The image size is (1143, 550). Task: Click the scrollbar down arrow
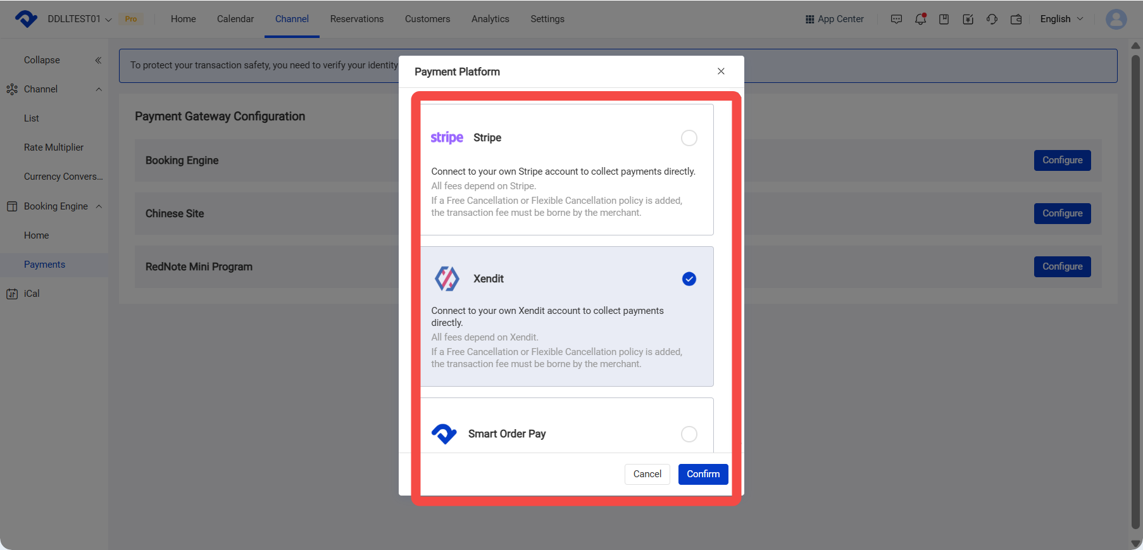(1135, 544)
